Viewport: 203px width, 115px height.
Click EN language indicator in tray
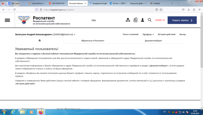(164, 112)
